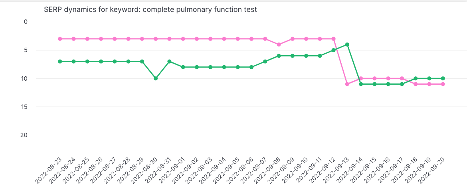
Task: Click the first pink point on 2022-08-23
Action: [60, 39]
